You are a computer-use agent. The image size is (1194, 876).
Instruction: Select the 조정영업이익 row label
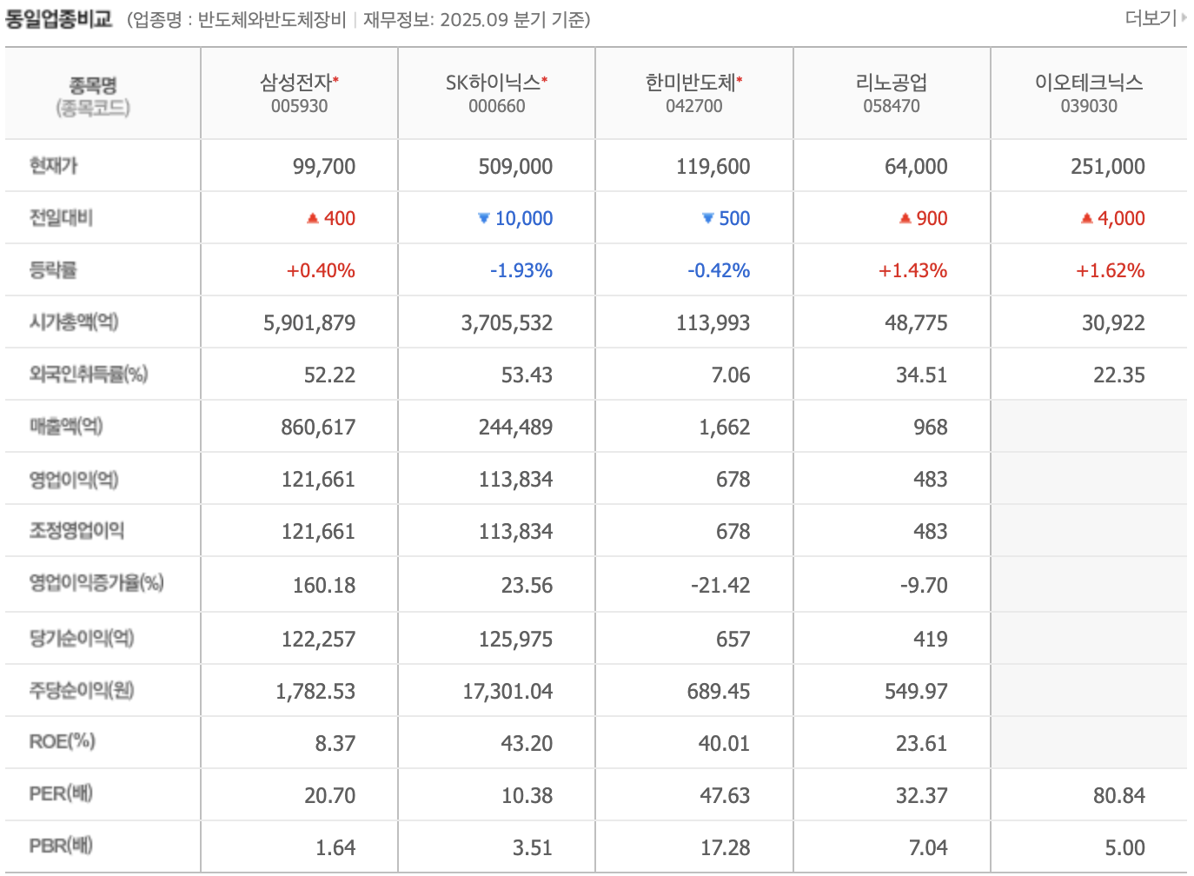(x=76, y=530)
